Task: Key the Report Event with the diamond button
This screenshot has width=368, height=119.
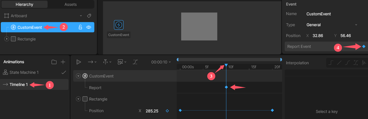Action: click(364, 47)
